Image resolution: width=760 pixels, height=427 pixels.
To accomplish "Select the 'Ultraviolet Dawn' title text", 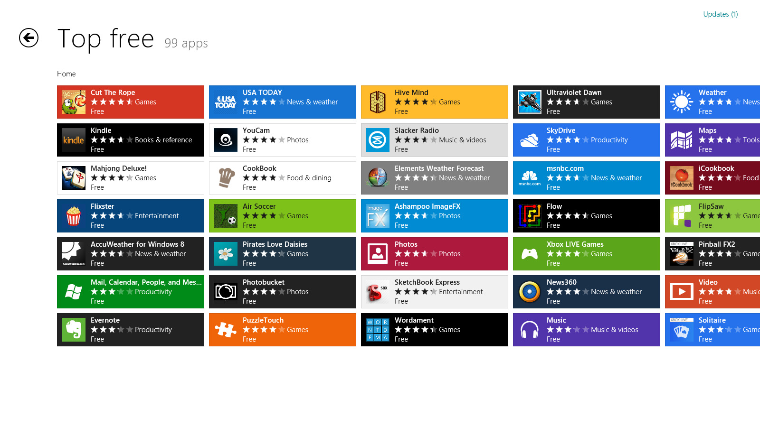I will [x=574, y=93].
